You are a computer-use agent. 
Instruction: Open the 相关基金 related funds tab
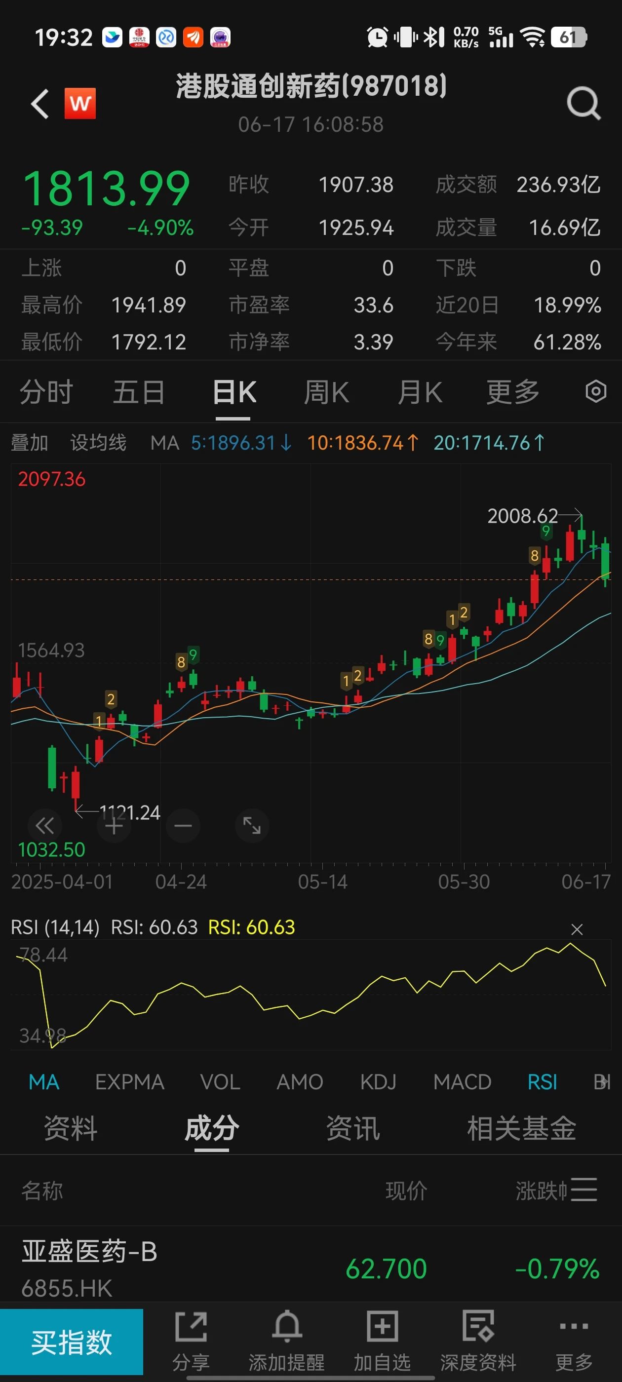522,1128
